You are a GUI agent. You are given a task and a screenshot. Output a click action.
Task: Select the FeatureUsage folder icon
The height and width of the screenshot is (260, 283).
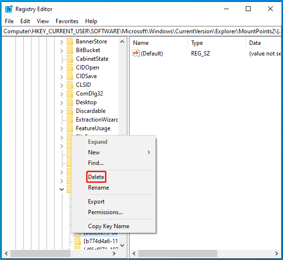tap(70, 128)
